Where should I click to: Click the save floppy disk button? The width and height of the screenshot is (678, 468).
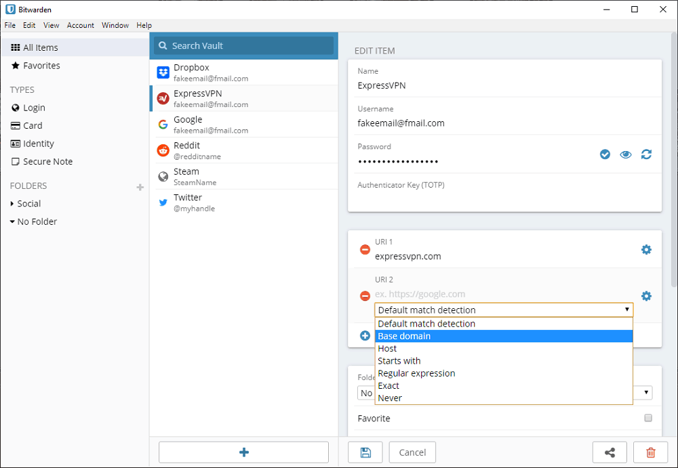(365, 452)
